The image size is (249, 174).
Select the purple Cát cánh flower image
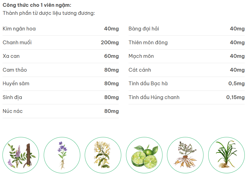coord(62,155)
